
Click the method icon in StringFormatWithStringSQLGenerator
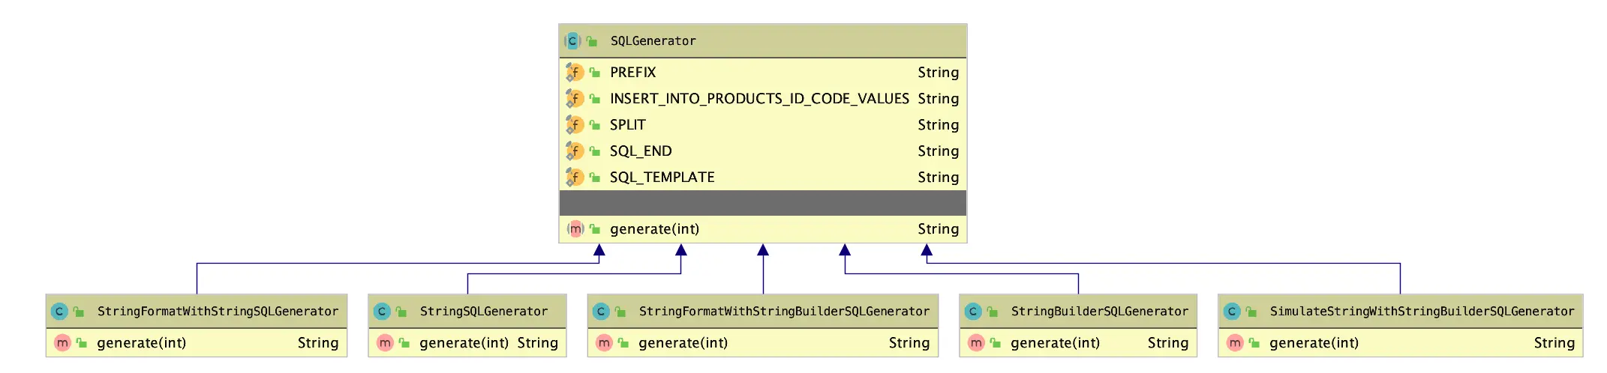(62, 343)
